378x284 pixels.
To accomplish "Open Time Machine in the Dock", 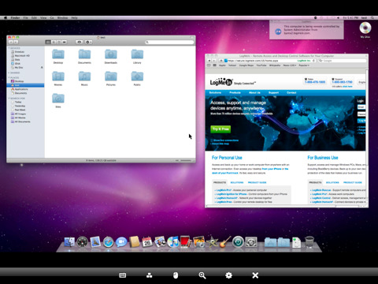I will tap(238, 242).
